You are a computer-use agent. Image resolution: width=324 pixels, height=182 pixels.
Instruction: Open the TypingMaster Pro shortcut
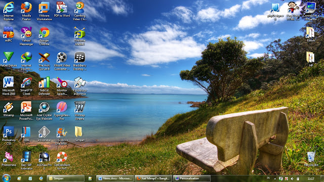coord(62,111)
